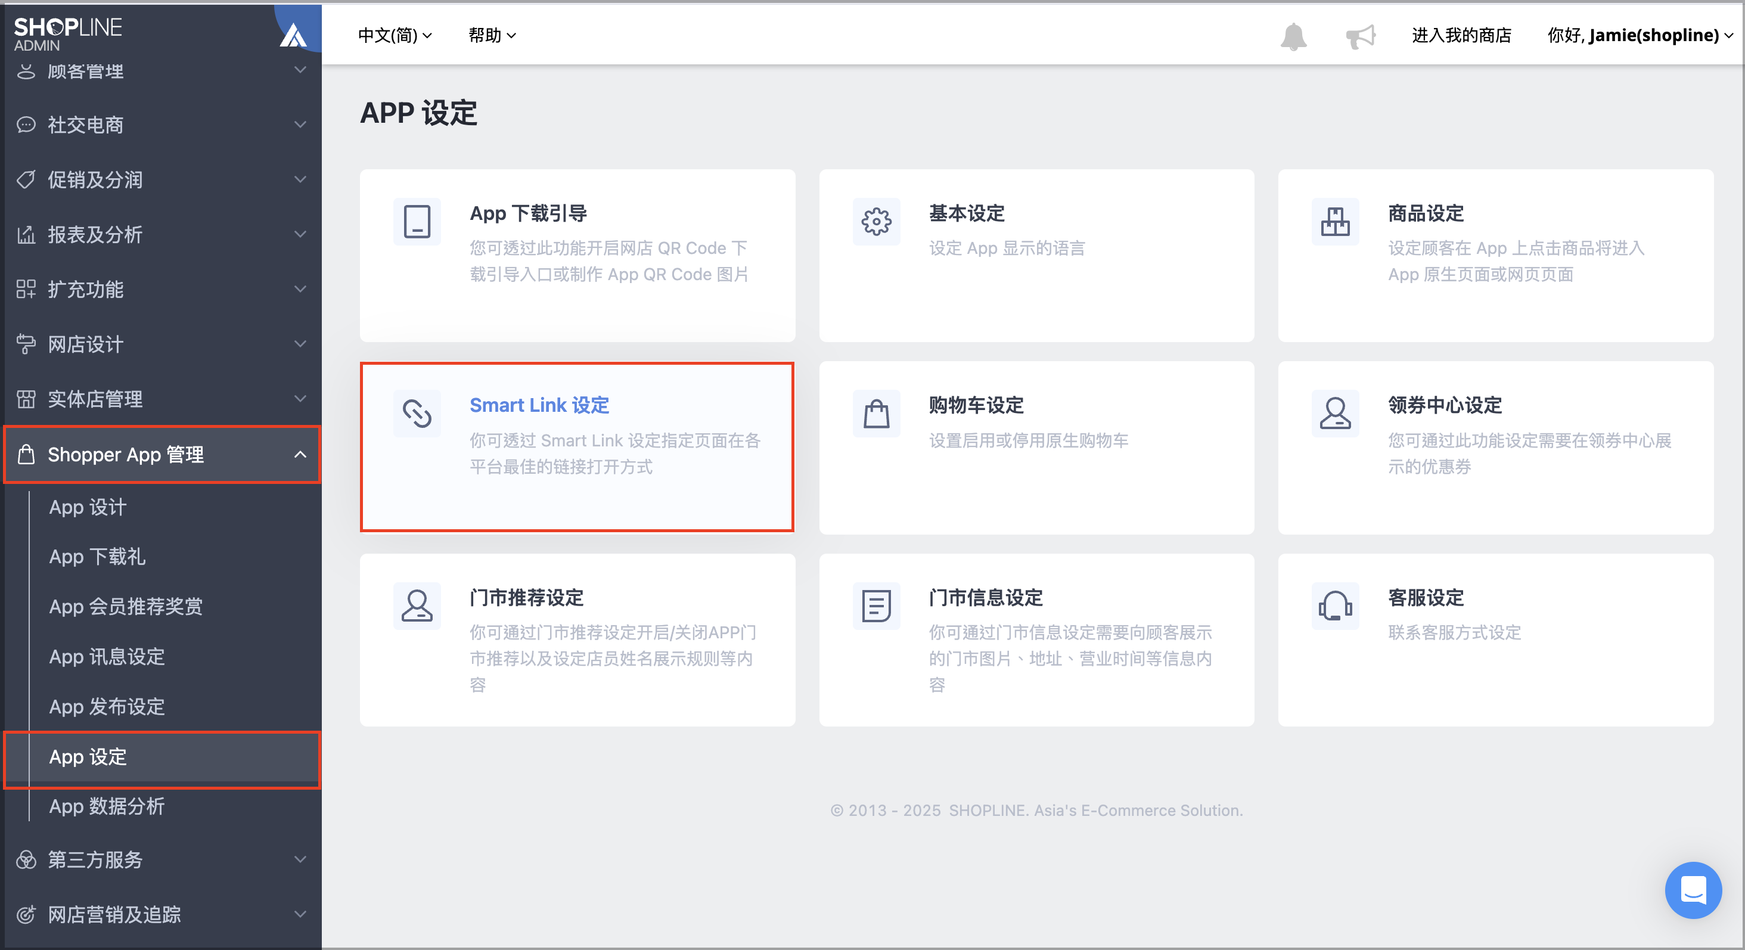
Task: Open the 商品设定 card title
Action: (1426, 213)
